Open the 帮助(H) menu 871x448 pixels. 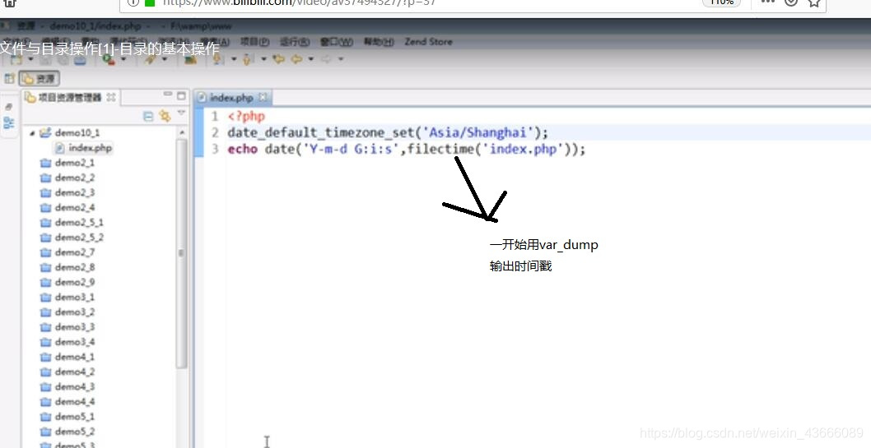click(379, 42)
